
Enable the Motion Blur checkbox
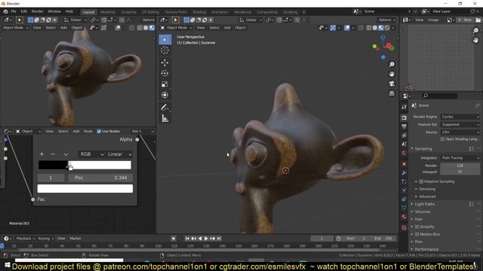tap(417, 234)
